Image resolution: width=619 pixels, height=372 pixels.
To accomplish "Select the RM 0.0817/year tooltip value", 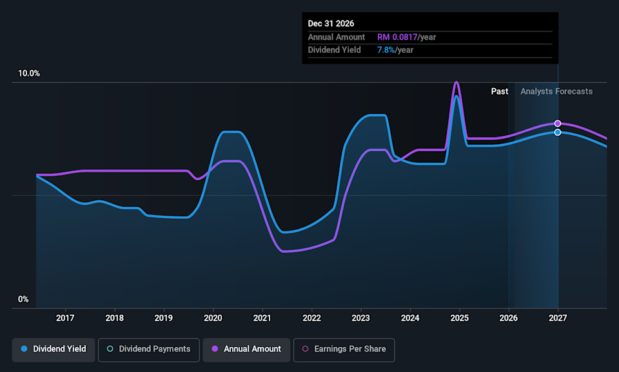I will click(406, 37).
